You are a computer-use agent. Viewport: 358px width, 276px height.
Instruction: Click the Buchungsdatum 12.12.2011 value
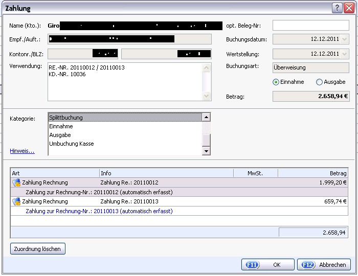(x=325, y=39)
